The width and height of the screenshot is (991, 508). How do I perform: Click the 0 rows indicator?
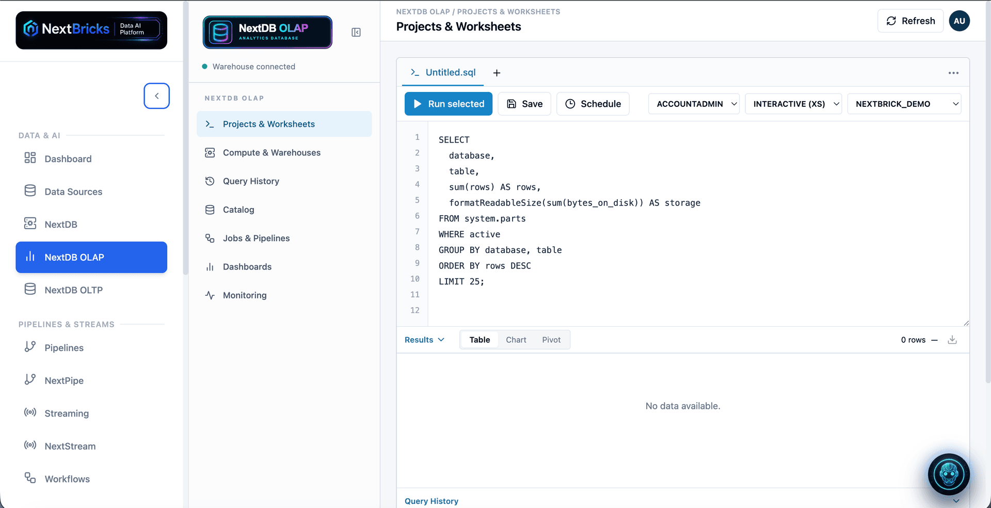click(913, 340)
